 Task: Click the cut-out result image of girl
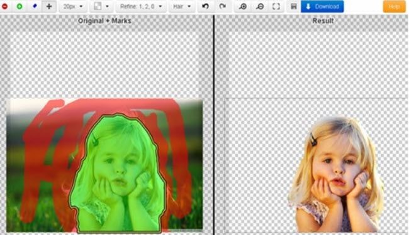click(337, 174)
